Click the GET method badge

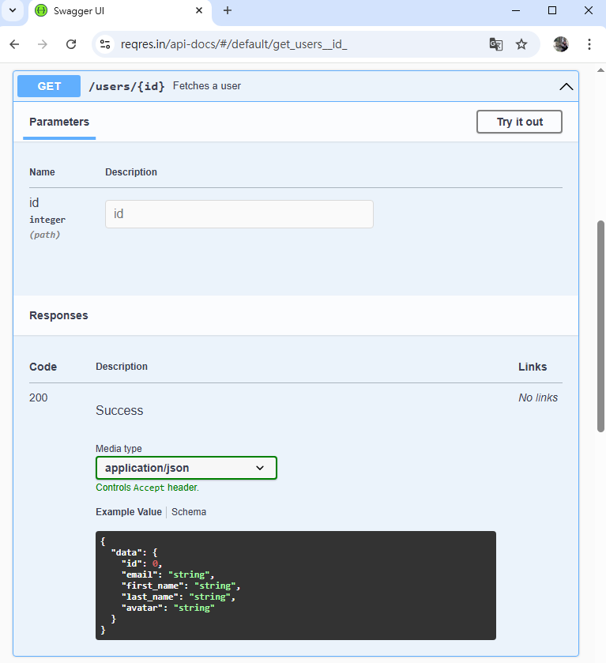(49, 86)
